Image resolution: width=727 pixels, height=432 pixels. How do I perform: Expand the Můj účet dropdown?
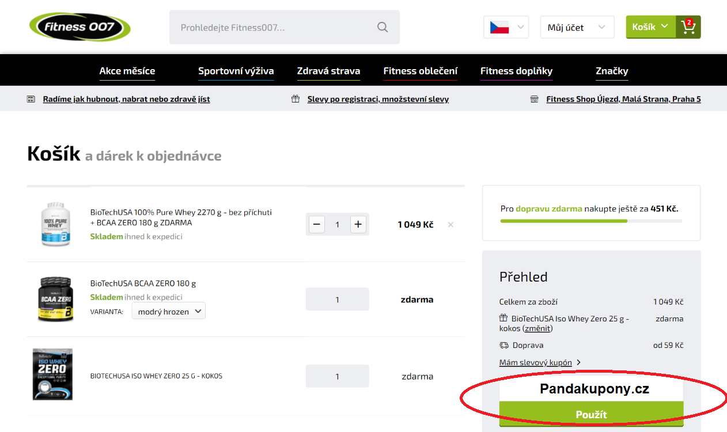[577, 27]
